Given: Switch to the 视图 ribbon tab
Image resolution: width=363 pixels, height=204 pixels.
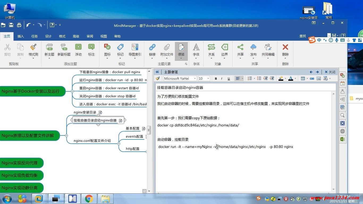Looking at the screenshot, I should 104,36.
